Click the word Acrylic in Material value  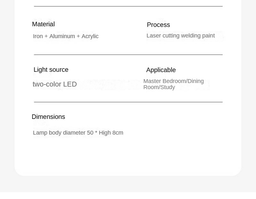click(x=90, y=36)
